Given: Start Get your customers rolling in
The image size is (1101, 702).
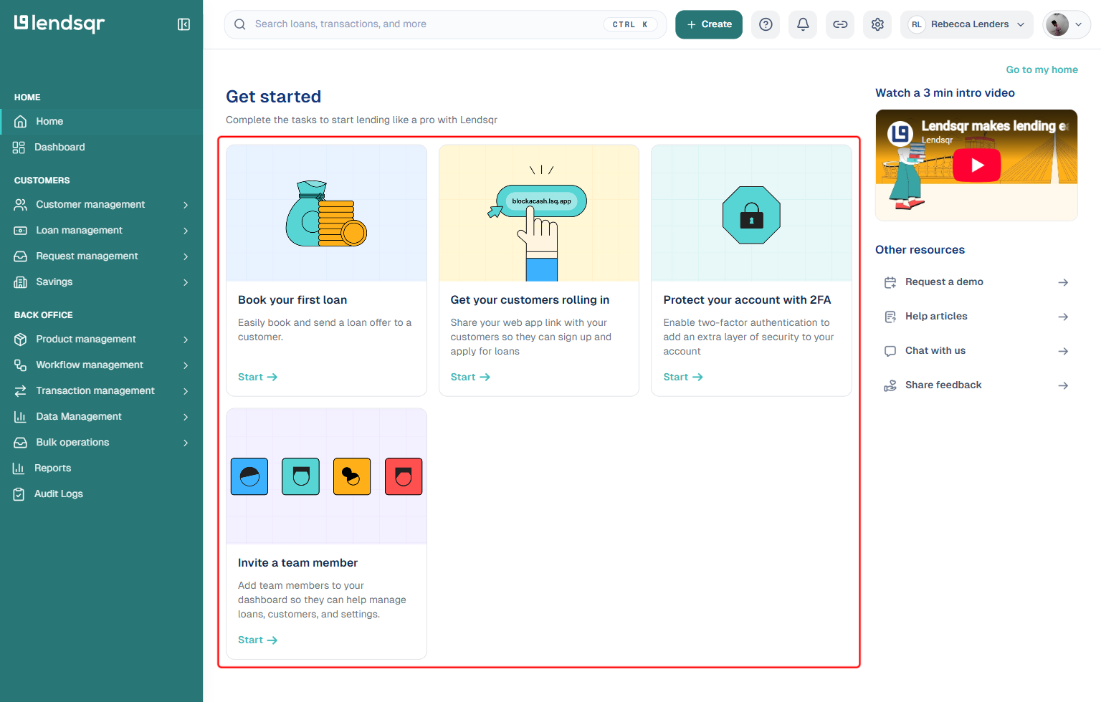Looking at the screenshot, I should point(470,377).
